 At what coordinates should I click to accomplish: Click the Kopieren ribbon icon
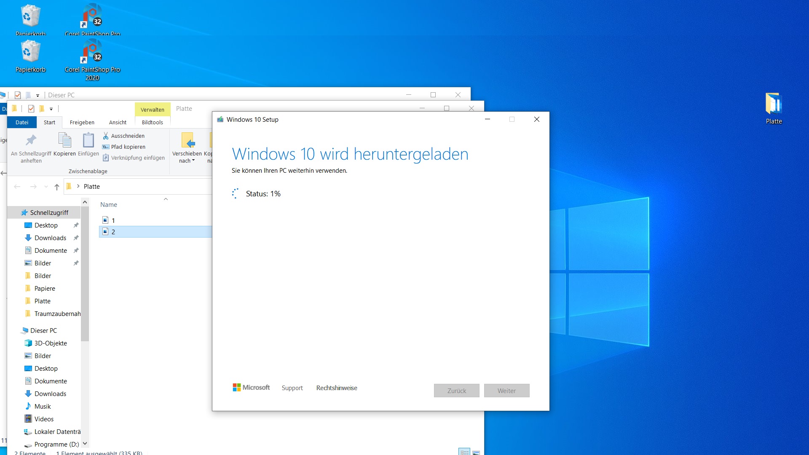click(x=64, y=141)
